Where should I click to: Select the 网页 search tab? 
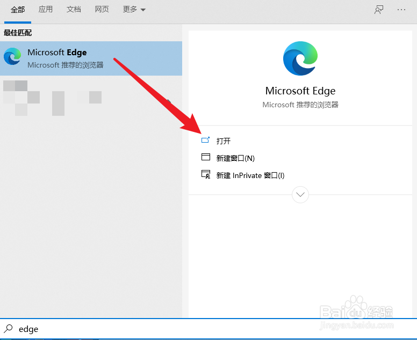(102, 9)
